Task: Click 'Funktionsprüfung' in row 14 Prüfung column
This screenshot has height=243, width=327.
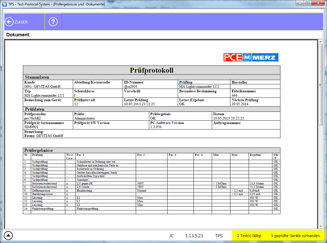Action: 43,209
